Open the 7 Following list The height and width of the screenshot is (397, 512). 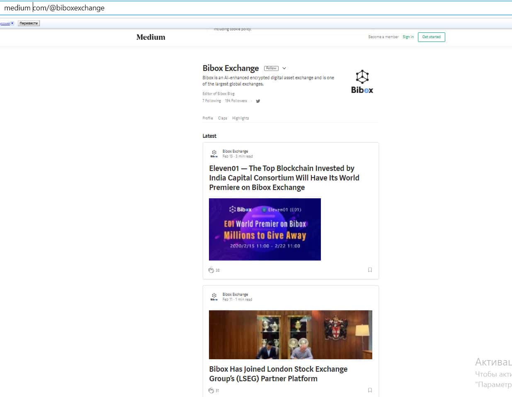(211, 101)
